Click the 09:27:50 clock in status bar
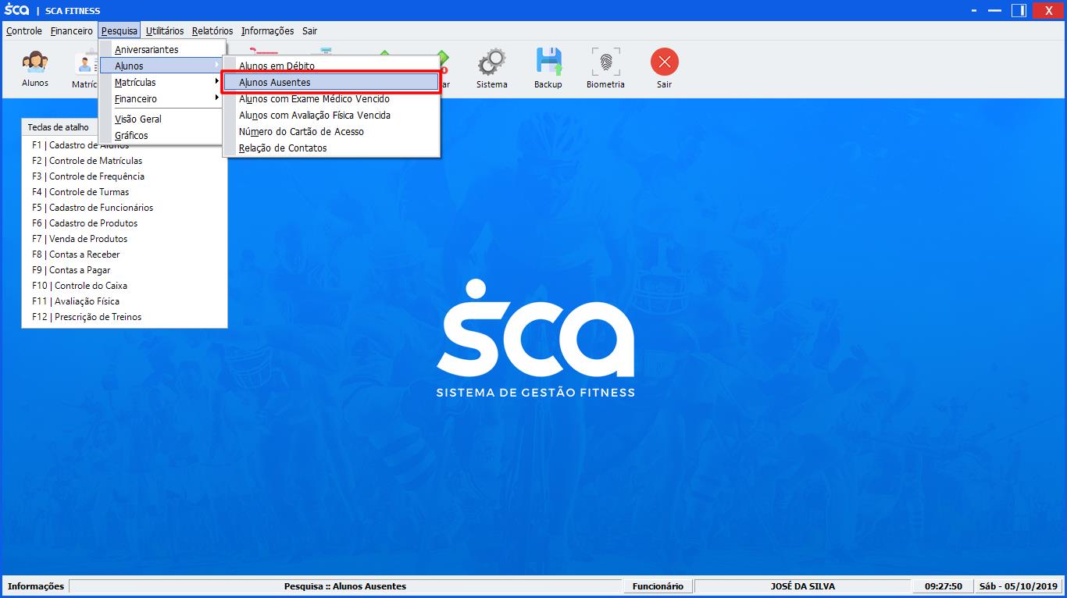Image resolution: width=1067 pixels, height=598 pixels. pos(944,586)
